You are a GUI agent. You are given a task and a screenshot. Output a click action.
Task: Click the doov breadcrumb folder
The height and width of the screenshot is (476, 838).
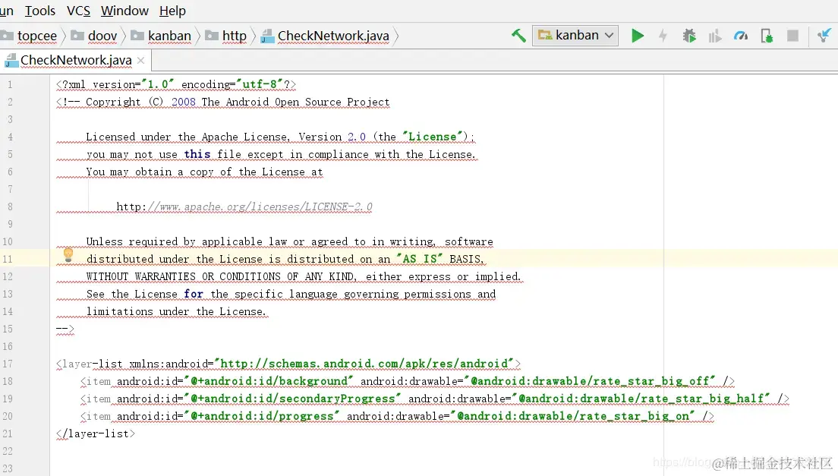click(95, 36)
